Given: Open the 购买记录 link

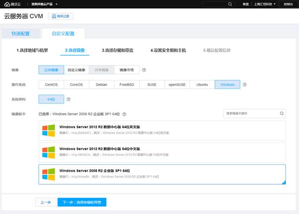Looking at the screenshot, I should pos(61,16).
